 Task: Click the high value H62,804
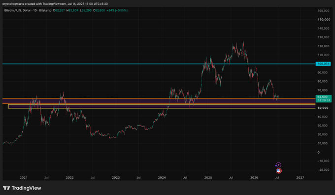pyautogui.click(x=72, y=10)
